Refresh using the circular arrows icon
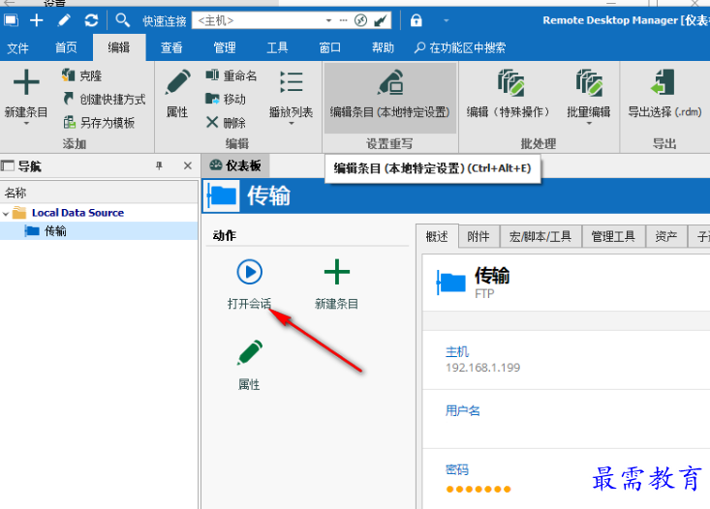Screen dimensions: 710x509 pyautogui.click(x=91, y=20)
